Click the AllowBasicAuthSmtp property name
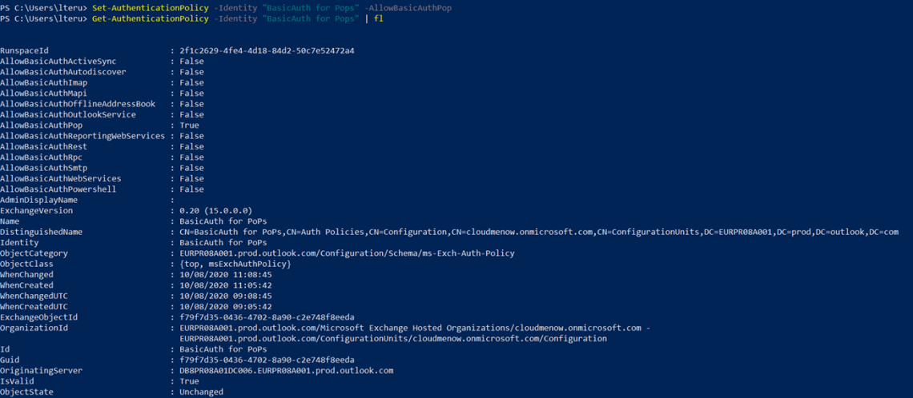This screenshot has height=398, width=913. tap(44, 168)
